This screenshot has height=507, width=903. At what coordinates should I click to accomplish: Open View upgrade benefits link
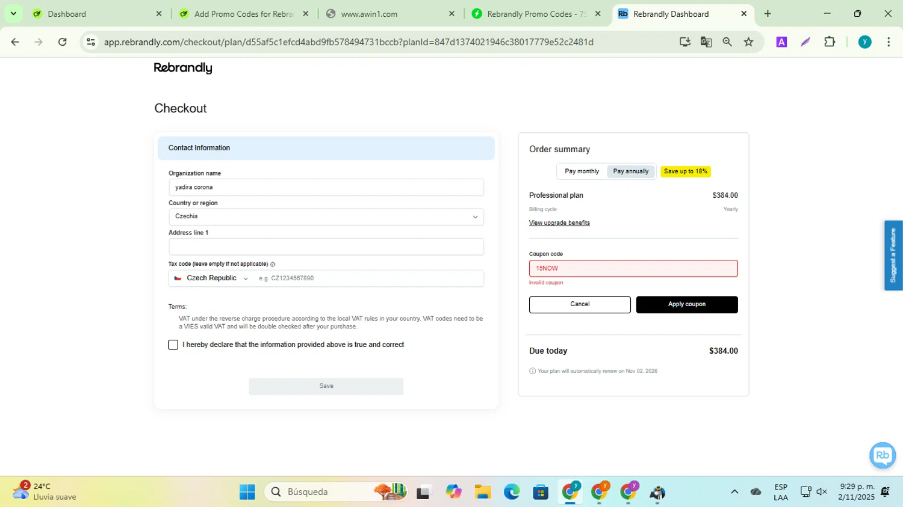(x=559, y=223)
